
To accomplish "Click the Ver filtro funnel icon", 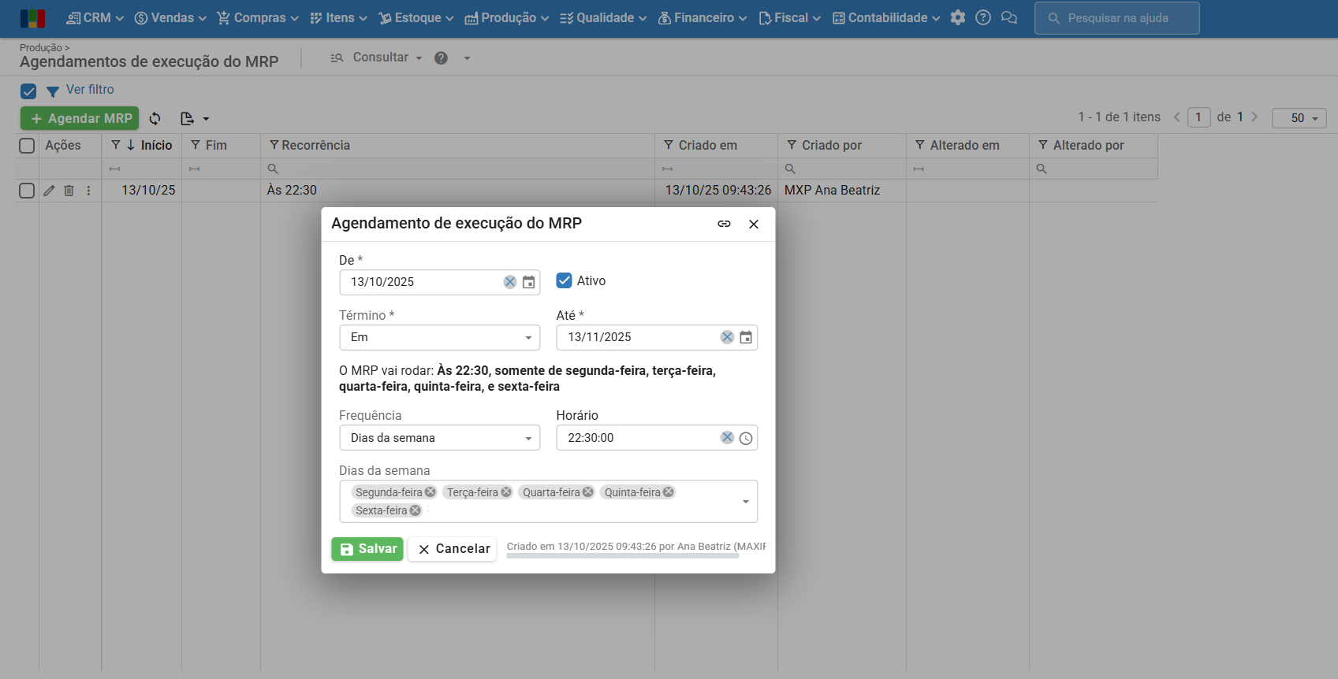I will [x=53, y=91].
